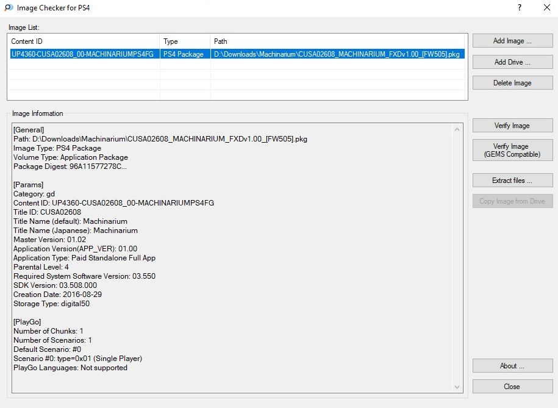Click Verify Image (GEMS Compatible) button
The width and height of the screenshot is (558, 408).
[512, 150]
